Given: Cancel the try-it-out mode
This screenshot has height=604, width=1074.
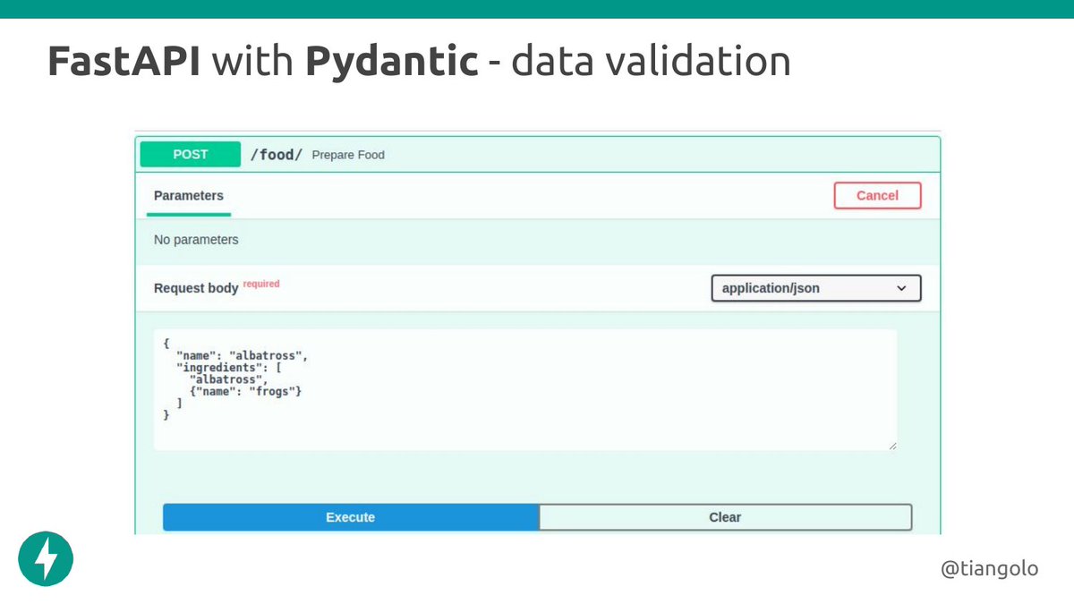Looking at the screenshot, I should click(x=877, y=195).
